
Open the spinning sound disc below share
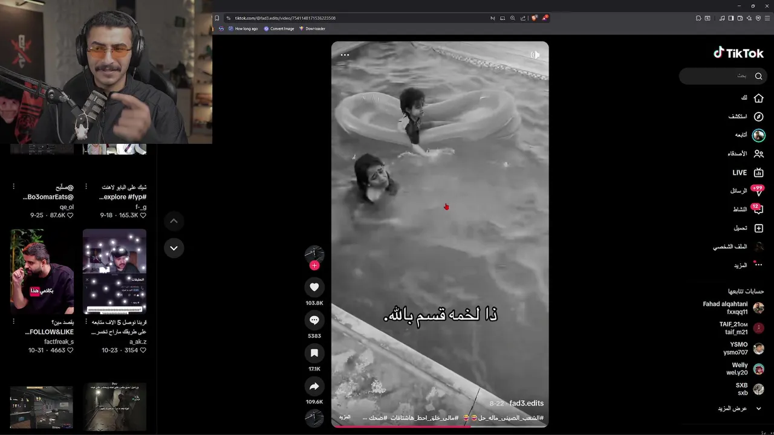[x=314, y=417]
